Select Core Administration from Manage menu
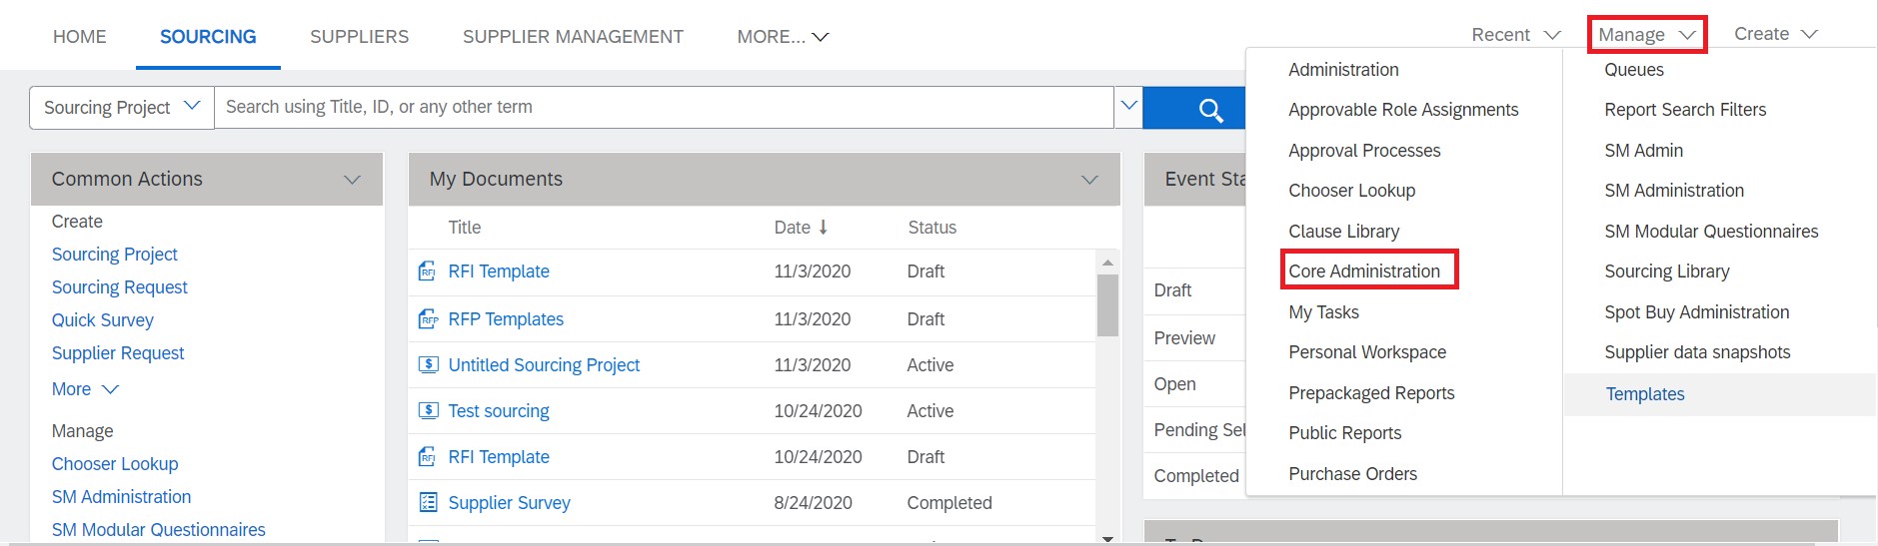Image resolution: width=1878 pixels, height=546 pixels. [x=1364, y=272]
